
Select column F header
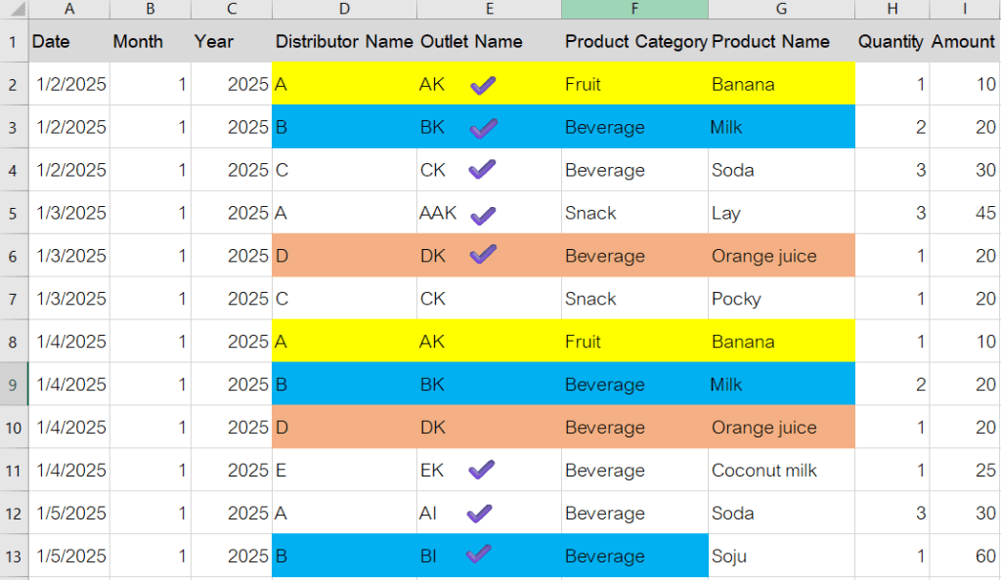pos(634,9)
